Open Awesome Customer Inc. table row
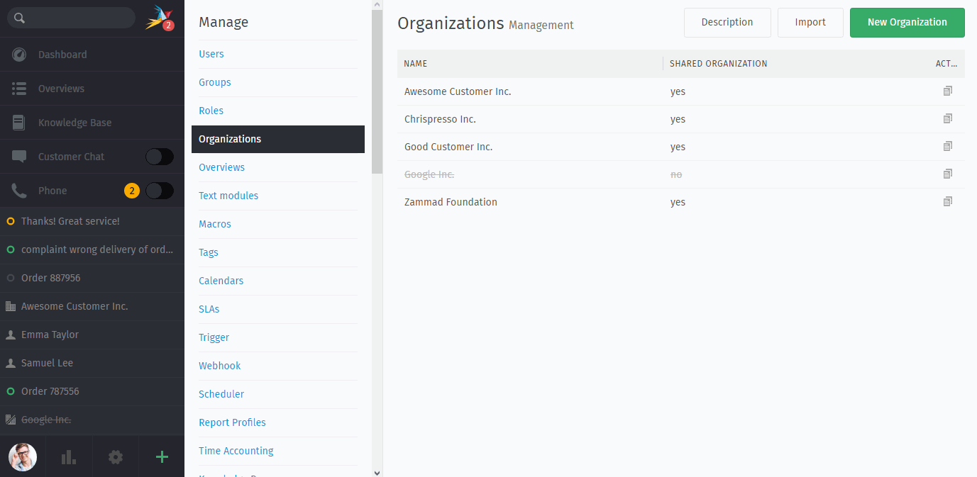 681,91
